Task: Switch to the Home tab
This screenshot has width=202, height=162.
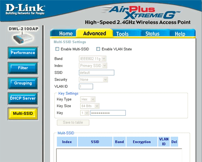Action: [66, 34]
